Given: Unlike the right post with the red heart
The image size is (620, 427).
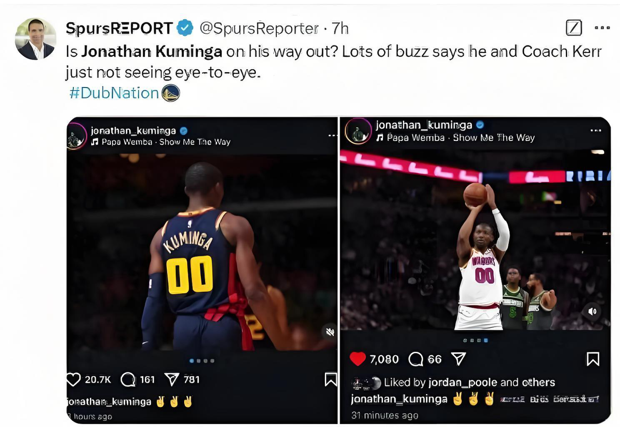Looking at the screenshot, I should coord(357,359).
